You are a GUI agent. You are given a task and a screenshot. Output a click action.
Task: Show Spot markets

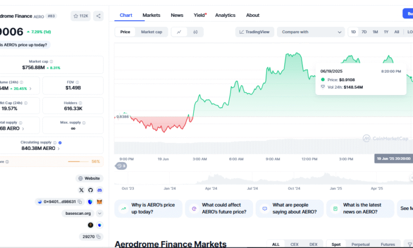tap(336, 244)
